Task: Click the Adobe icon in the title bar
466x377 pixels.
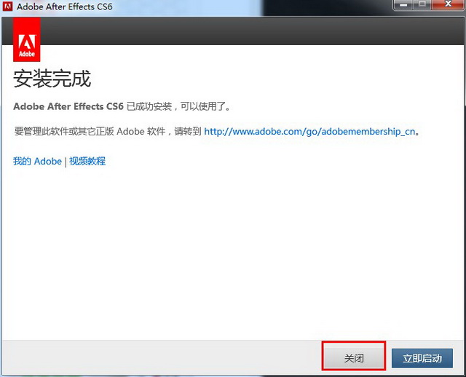Action: 8,6
